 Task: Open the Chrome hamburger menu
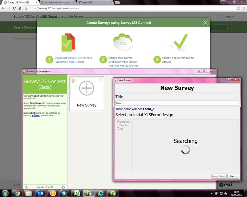244,8
